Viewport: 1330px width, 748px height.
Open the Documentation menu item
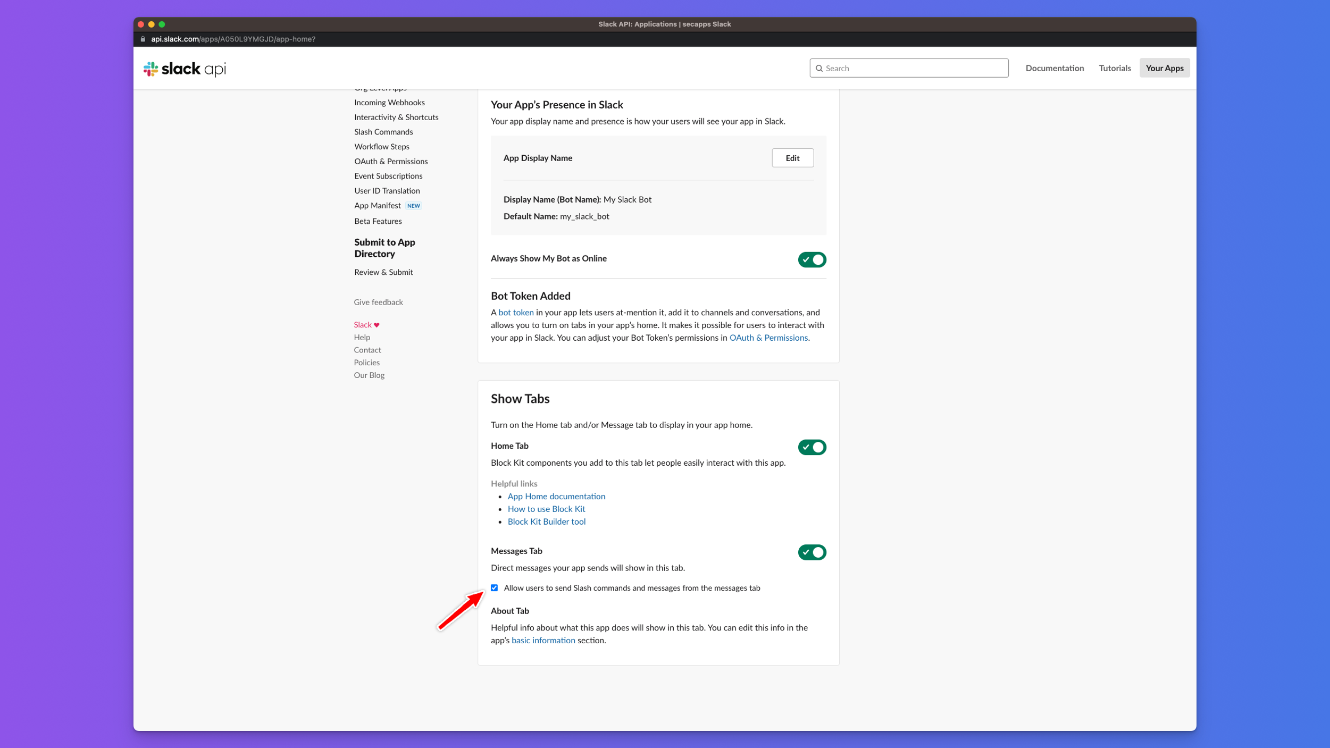pyautogui.click(x=1054, y=68)
